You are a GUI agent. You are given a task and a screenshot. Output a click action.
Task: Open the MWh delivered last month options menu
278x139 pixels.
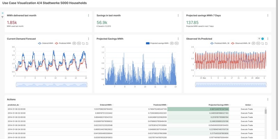(x=88, y=15)
